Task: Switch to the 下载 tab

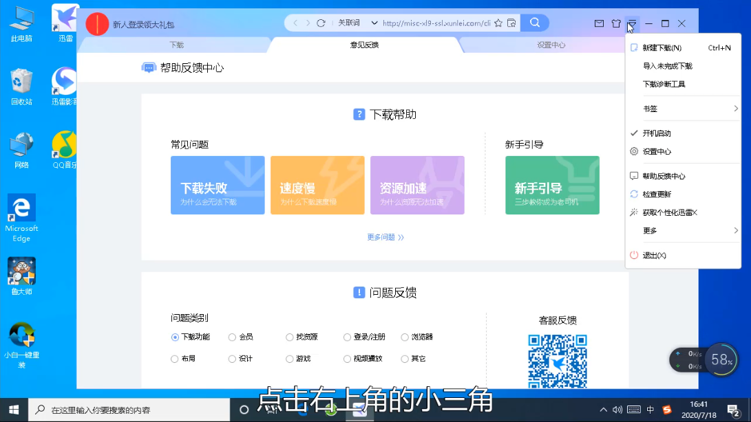Action: click(x=176, y=45)
